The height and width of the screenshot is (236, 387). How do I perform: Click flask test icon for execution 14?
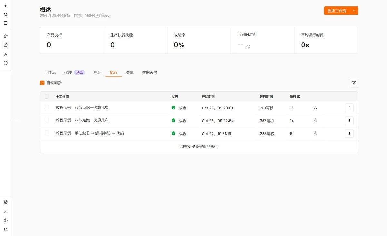pos(315,120)
